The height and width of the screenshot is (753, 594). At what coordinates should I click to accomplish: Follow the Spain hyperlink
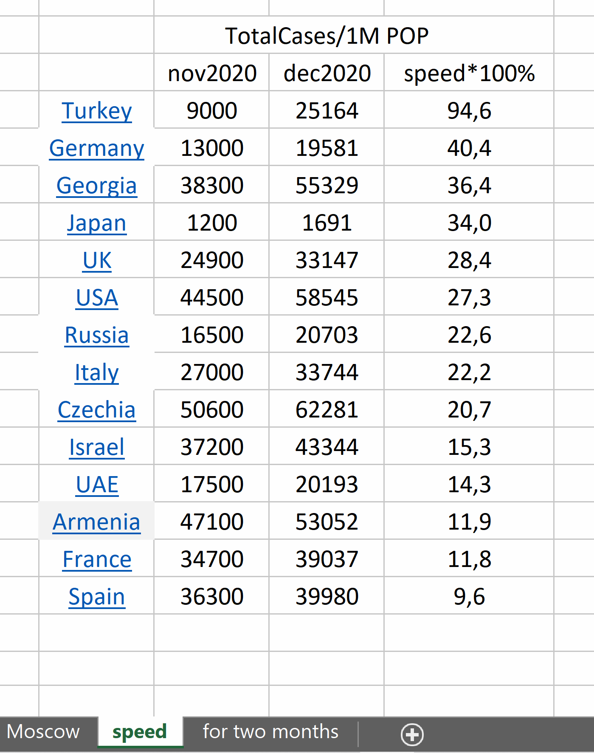97,597
